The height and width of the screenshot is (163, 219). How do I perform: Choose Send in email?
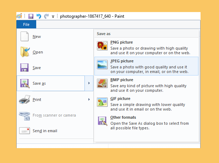pyautogui.click(x=55, y=131)
